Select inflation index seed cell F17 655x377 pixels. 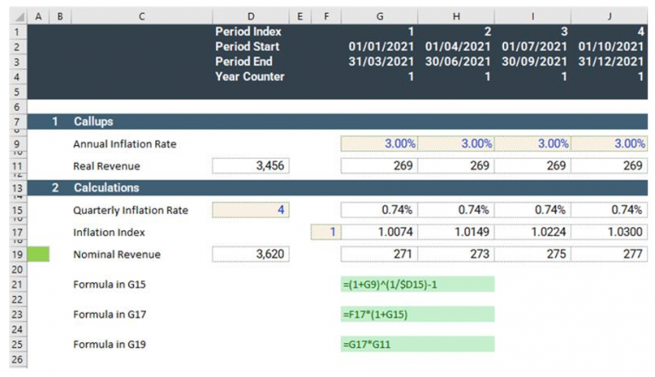click(x=326, y=232)
